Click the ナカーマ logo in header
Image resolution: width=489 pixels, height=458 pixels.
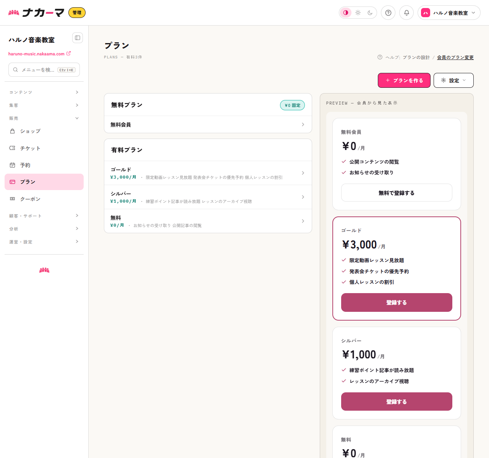click(36, 13)
